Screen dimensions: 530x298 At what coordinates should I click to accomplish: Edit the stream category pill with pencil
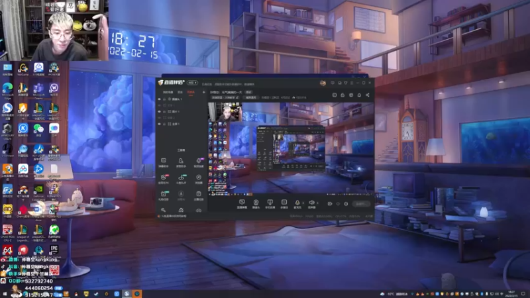click(x=225, y=97)
